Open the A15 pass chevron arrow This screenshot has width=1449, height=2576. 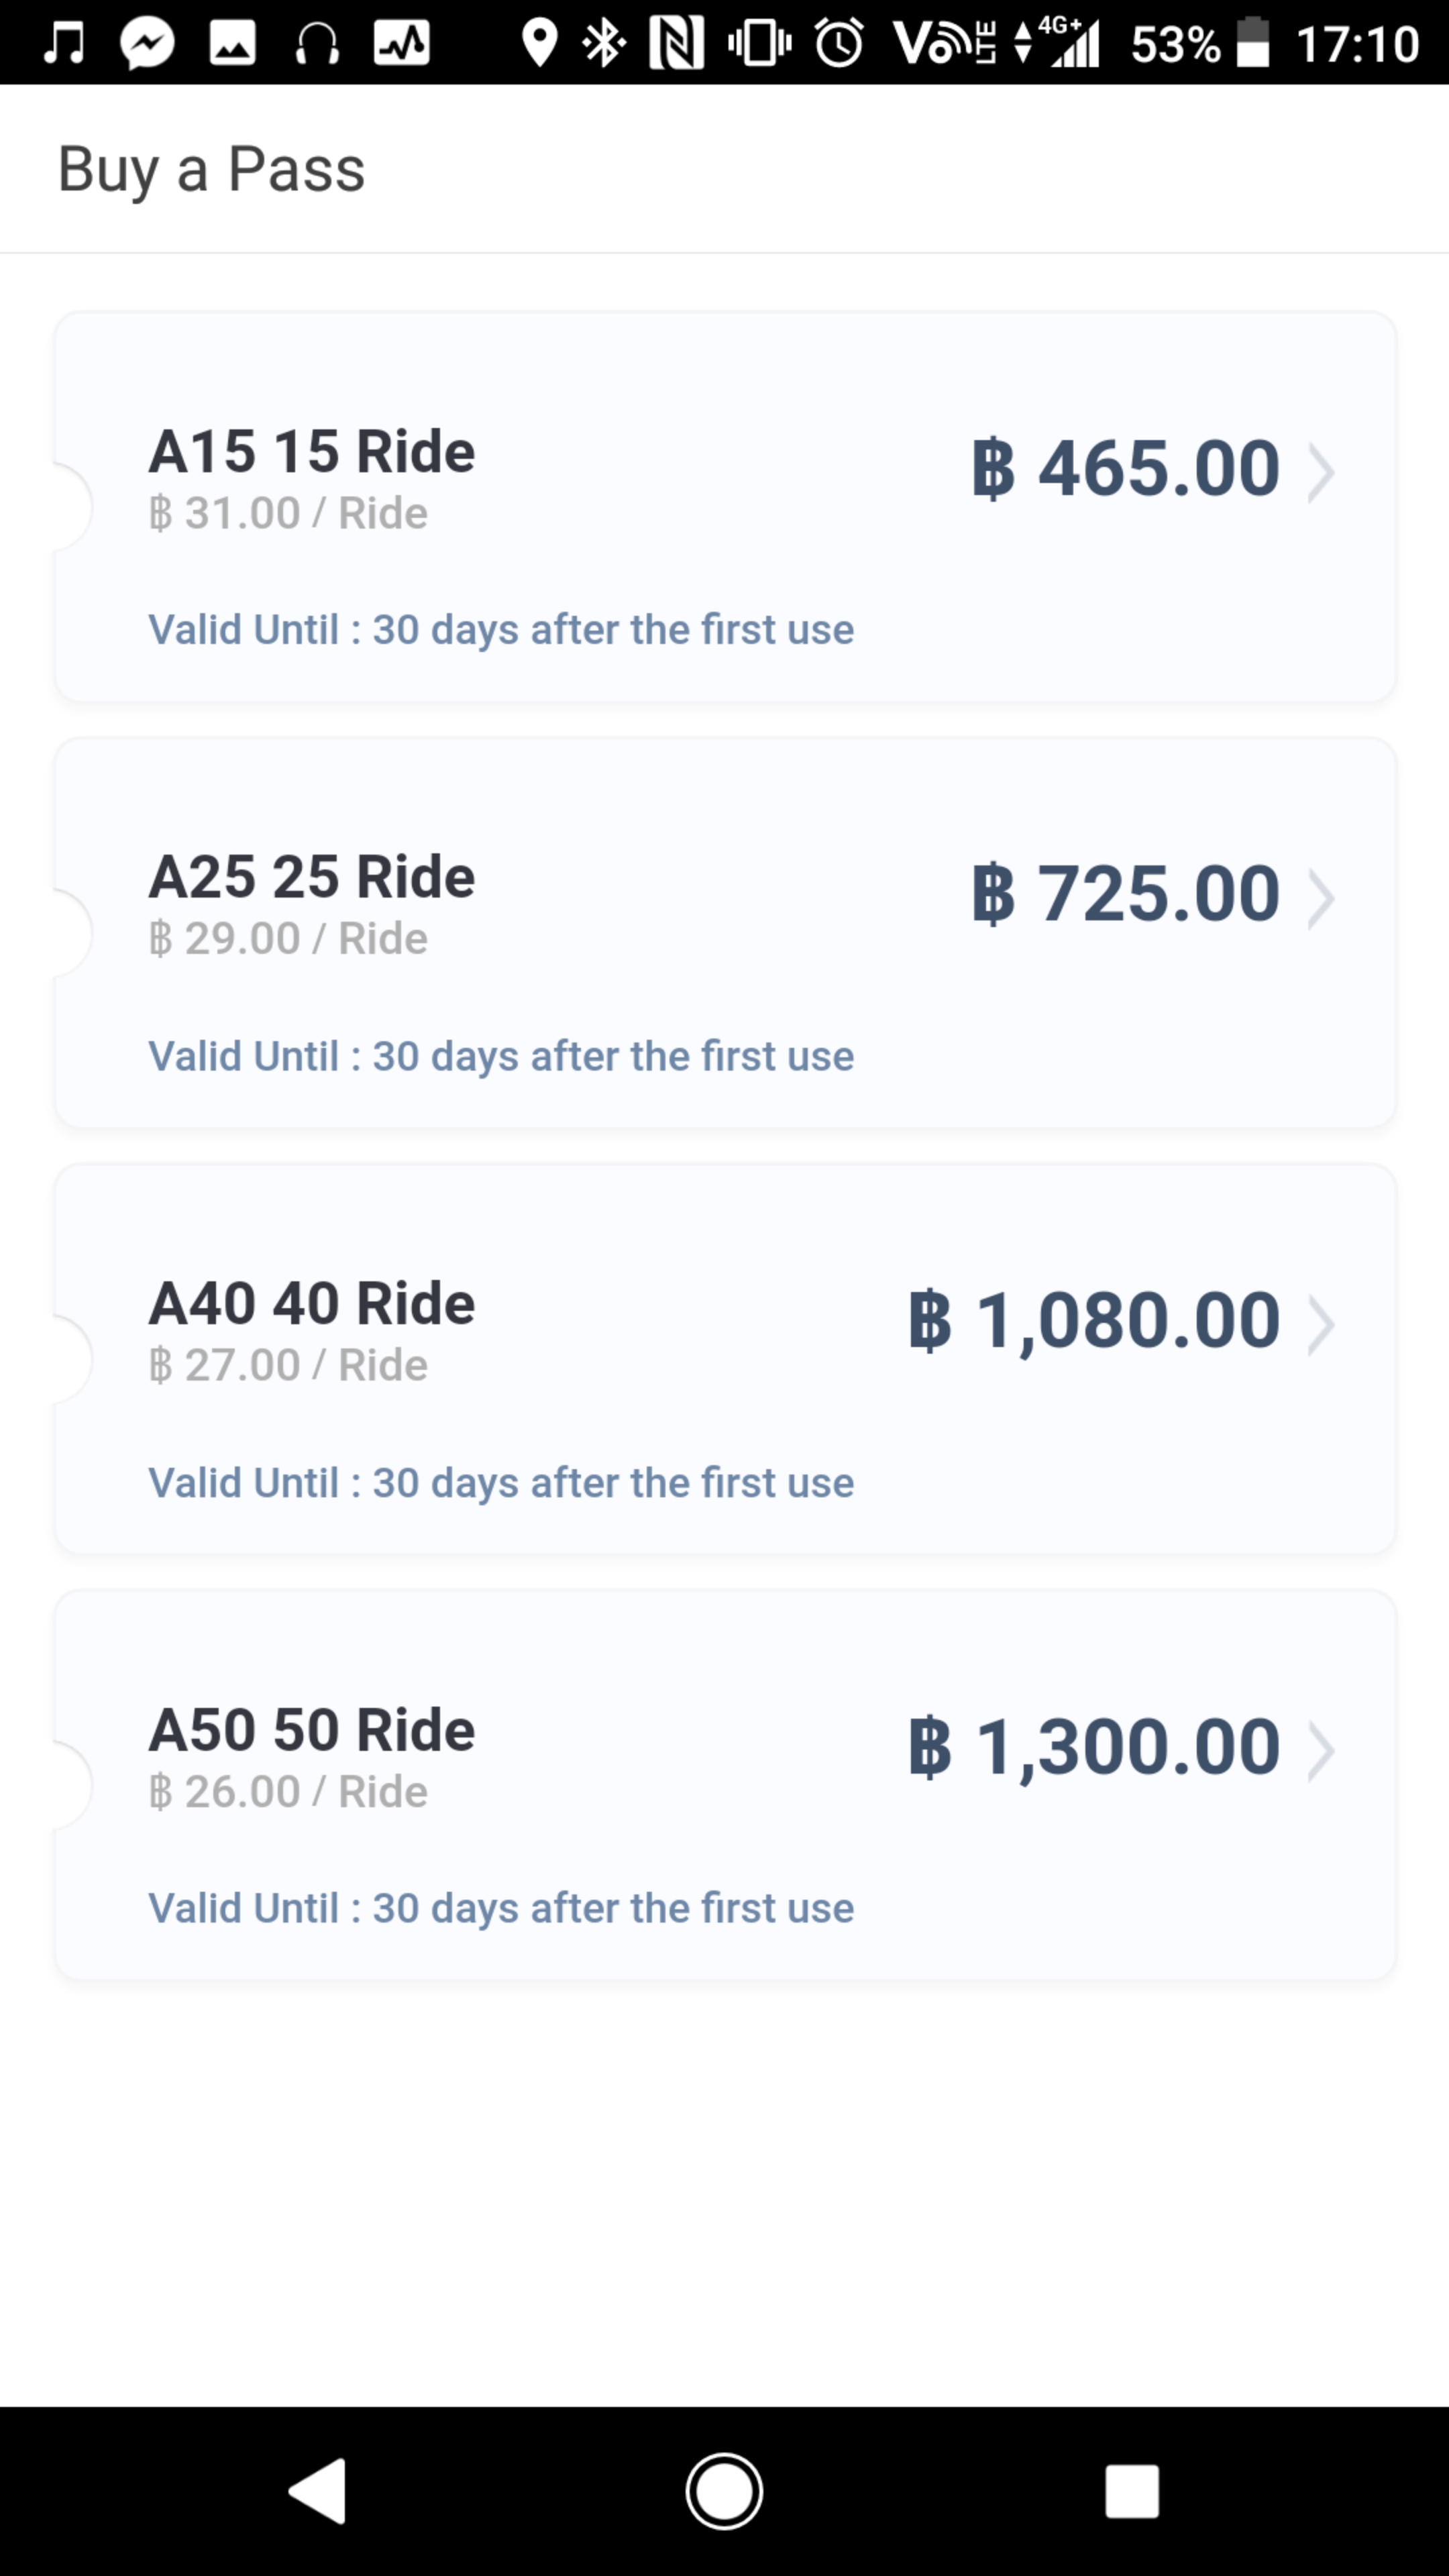(x=1321, y=473)
